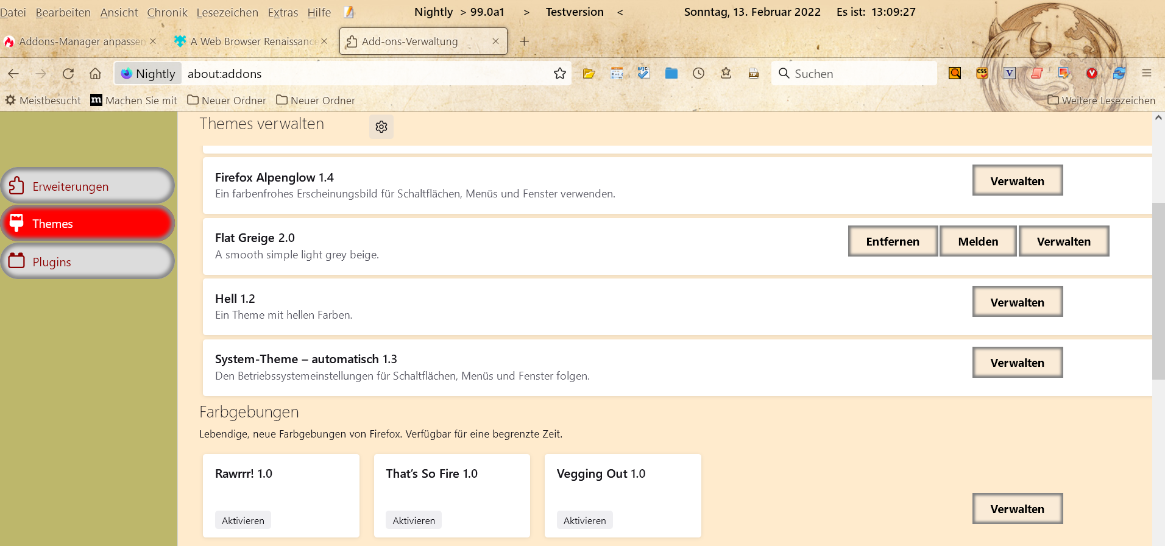Open the Extras menu
This screenshot has height=546, width=1165.
(283, 12)
